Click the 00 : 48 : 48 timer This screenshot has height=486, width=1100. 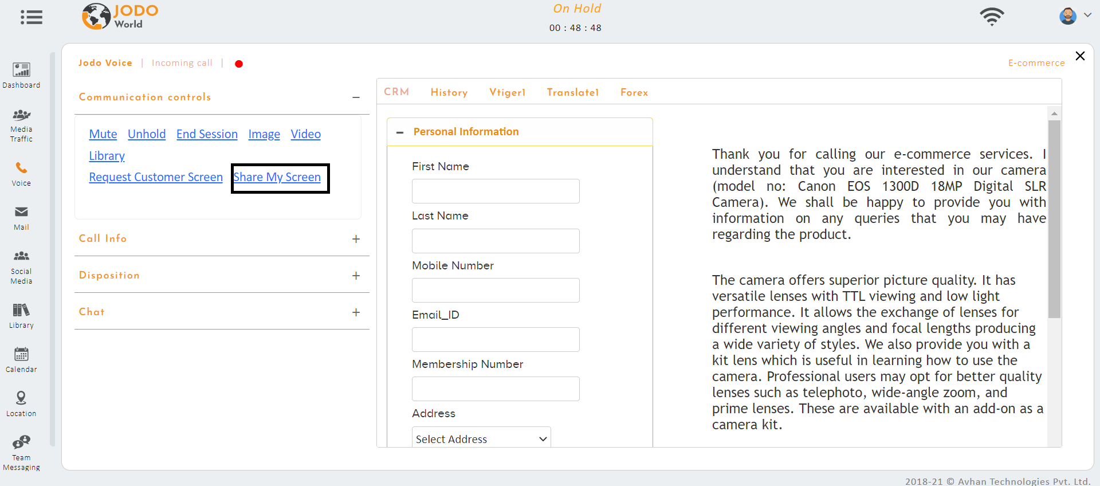pyautogui.click(x=575, y=28)
